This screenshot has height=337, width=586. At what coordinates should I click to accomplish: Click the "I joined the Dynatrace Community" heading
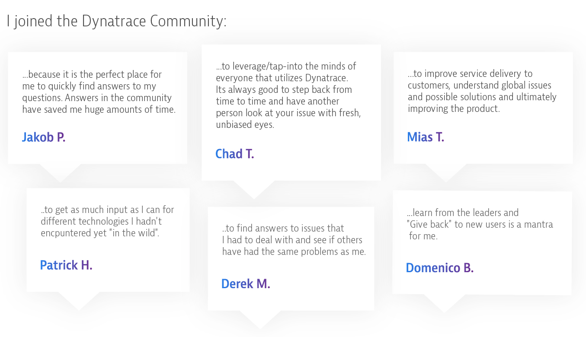[116, 21]
